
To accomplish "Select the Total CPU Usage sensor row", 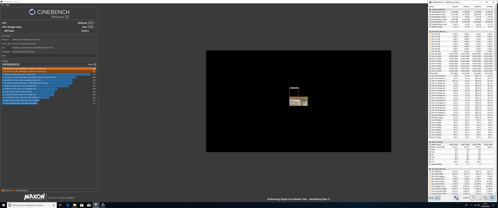I will (461, 118).
